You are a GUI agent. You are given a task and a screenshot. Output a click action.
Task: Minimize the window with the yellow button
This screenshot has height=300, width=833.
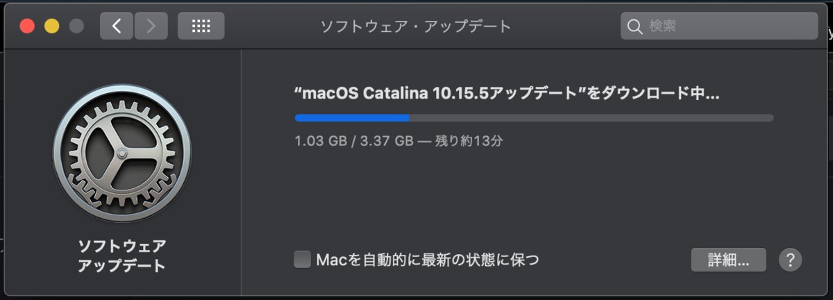(52, 26)
